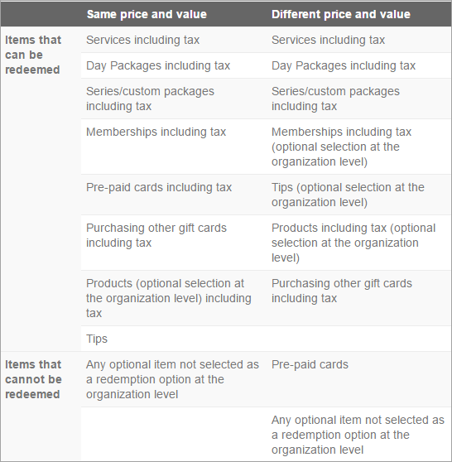452x462 pixels.
Task: Click the 'Pre-paid cards' cannot-be-redeemed cell
Action: (310, 365)
